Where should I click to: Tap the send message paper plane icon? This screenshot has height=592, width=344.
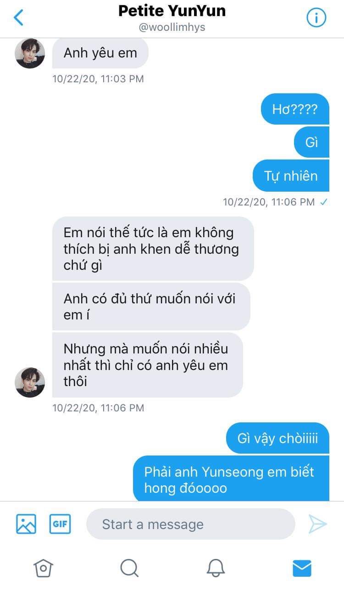click(x=317, y=524)
